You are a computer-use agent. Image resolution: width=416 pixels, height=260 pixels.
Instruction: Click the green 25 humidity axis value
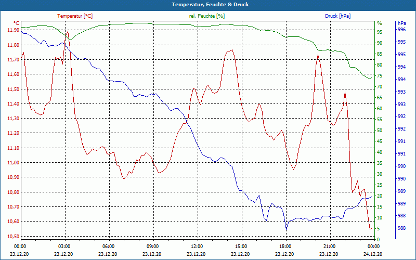tap(380, 185)
